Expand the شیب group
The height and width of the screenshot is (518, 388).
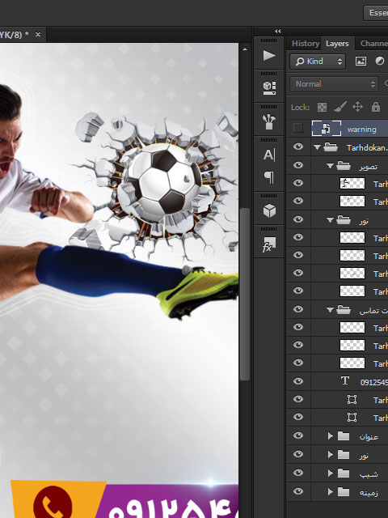pos(331,473)
